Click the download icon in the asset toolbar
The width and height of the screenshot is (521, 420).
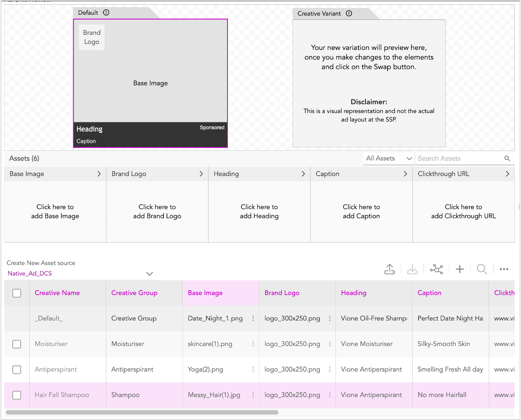tap(412, 269)
